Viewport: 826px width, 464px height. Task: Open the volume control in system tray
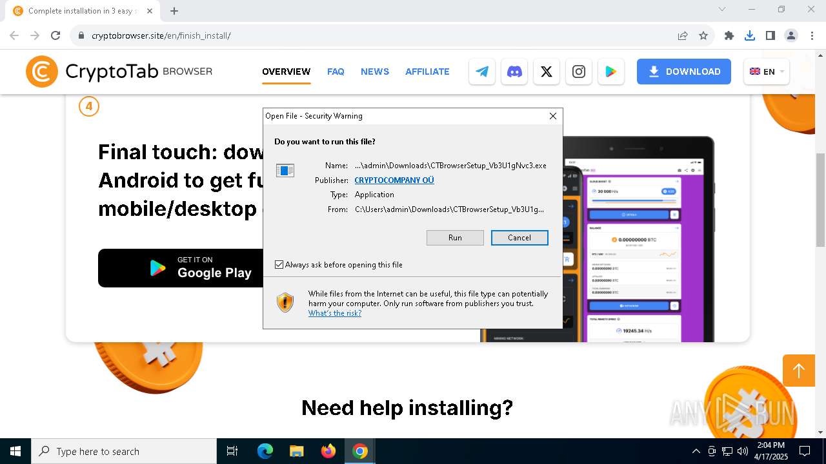[x=743, y=451]
